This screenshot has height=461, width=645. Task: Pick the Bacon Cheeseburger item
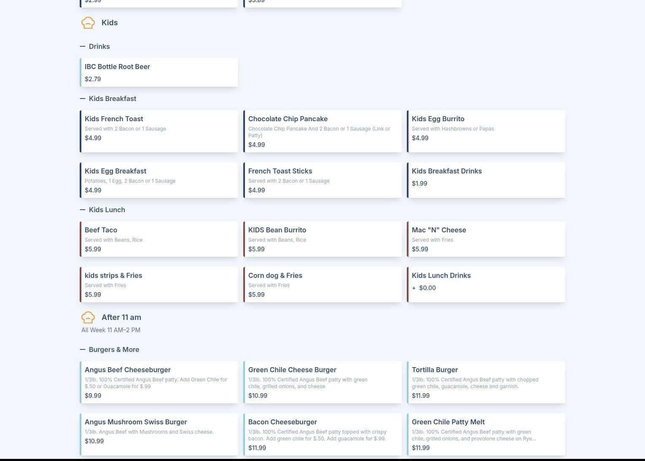pyautogui.click(x=322, y=434)
